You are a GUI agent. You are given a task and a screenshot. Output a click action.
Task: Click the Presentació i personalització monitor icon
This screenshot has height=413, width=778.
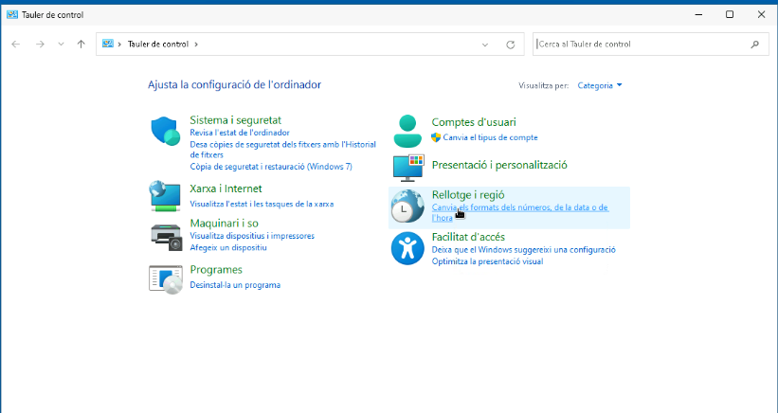(407, 167)
